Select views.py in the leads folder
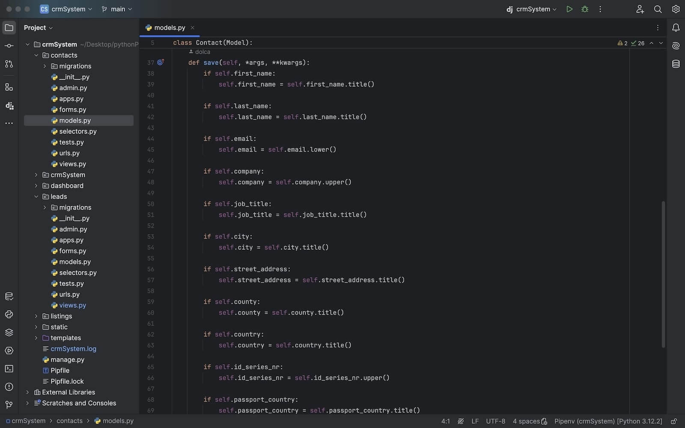685x428 pixels. coord(72,305)
